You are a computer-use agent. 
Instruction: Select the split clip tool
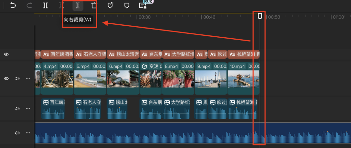(x=45, y=5)
